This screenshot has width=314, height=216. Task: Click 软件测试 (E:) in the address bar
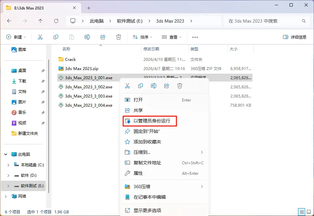(130, 21)
